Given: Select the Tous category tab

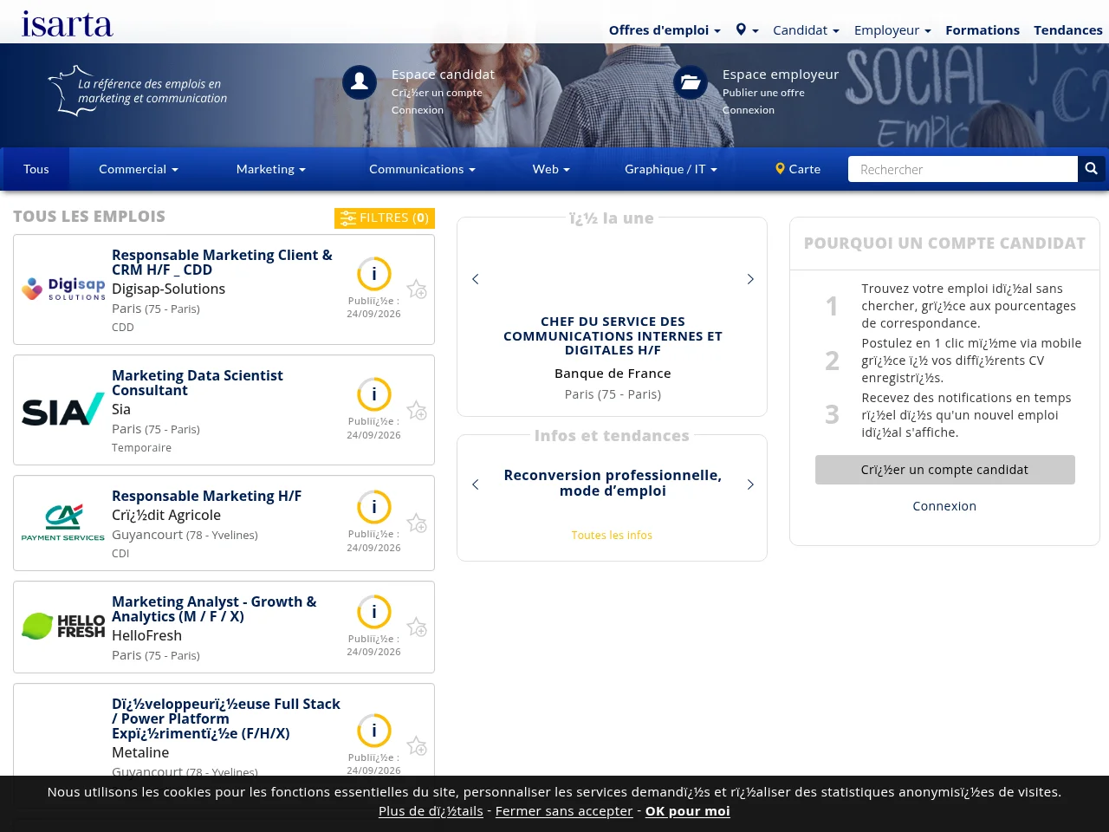Looking at the screenshot, I should [36, 169].
